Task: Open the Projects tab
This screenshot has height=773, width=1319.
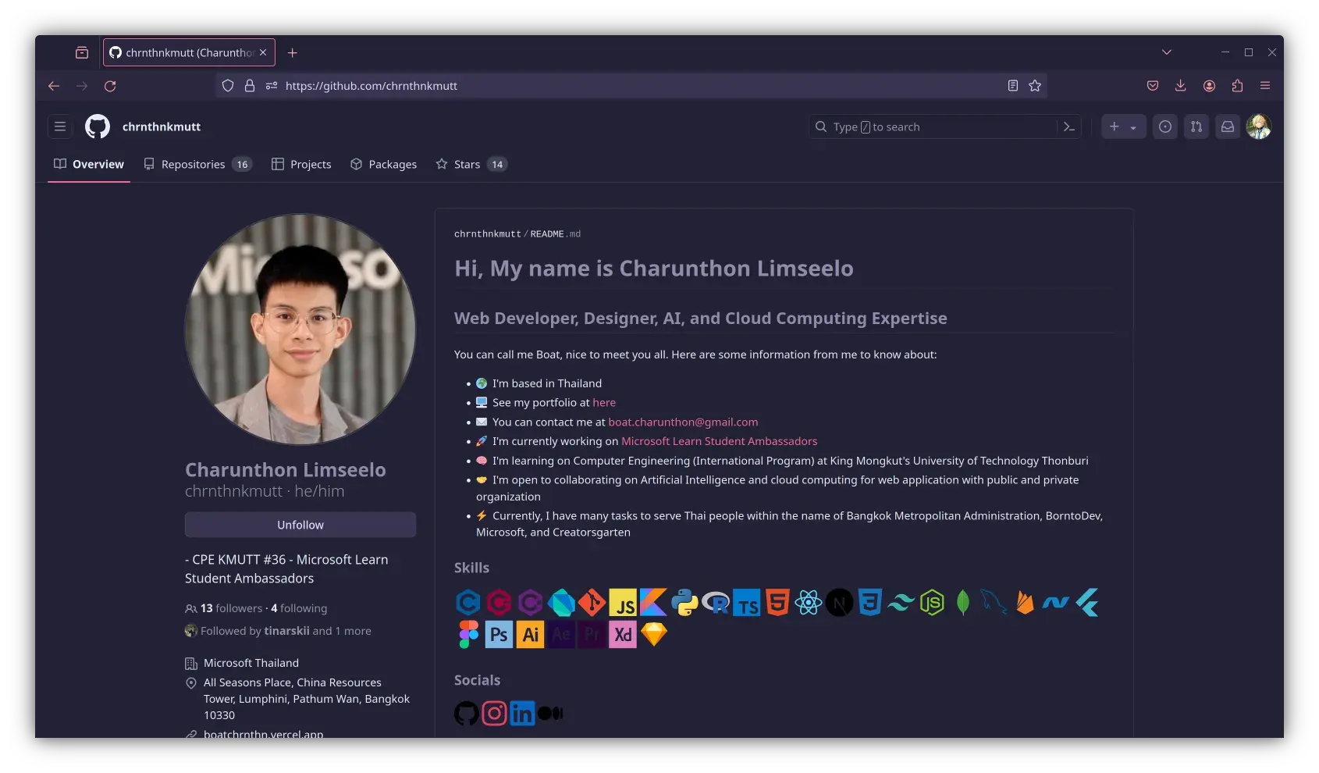Action: 301,164
